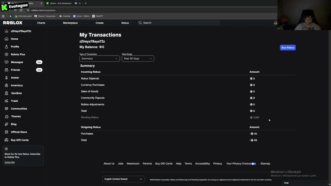Open the English (United States) language selector
331x186 pixels.
(x=123, y=179)
